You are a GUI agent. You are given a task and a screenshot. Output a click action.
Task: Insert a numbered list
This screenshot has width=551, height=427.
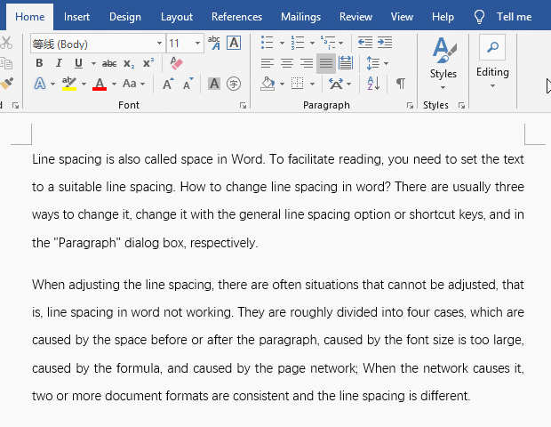click(298, 43)
